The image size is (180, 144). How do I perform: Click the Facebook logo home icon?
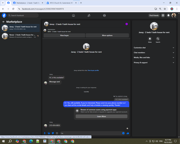pyautogui.click(x=4, y=15)
